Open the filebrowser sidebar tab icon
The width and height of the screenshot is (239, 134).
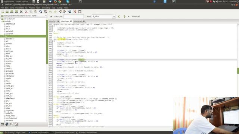point(2,124)
